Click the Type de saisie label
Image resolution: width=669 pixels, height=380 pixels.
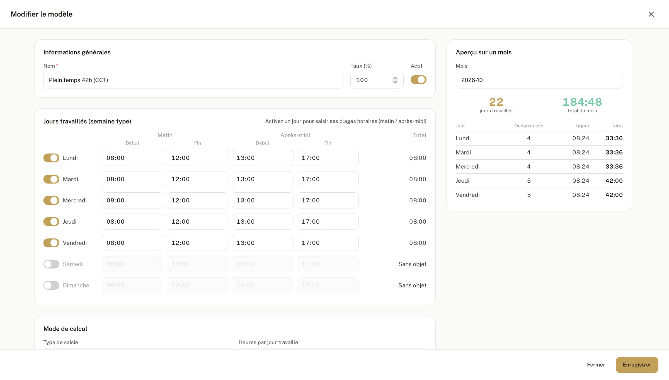coord(61,342)
